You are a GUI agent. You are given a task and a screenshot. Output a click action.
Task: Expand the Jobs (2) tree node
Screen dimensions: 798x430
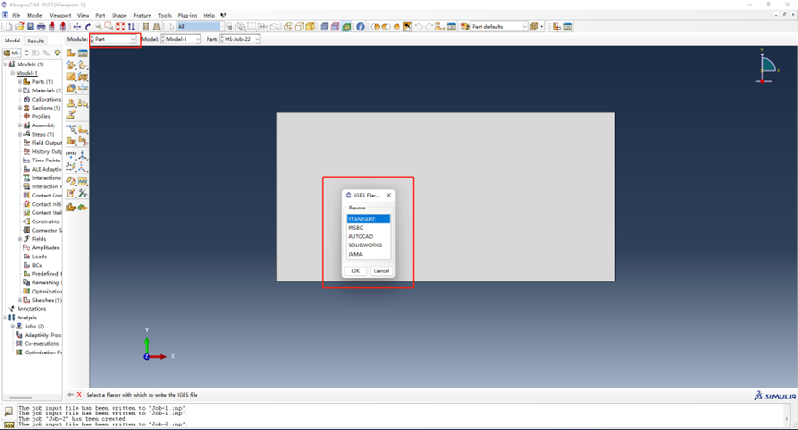13,326
